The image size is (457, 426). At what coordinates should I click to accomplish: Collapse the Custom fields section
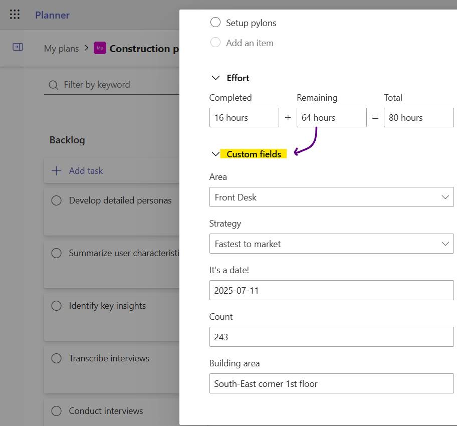pyautogui.click(x=216, y=154)
